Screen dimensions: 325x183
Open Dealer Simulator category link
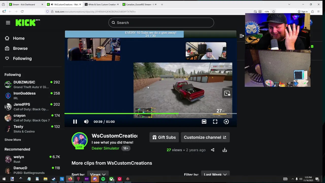point(105,148)
